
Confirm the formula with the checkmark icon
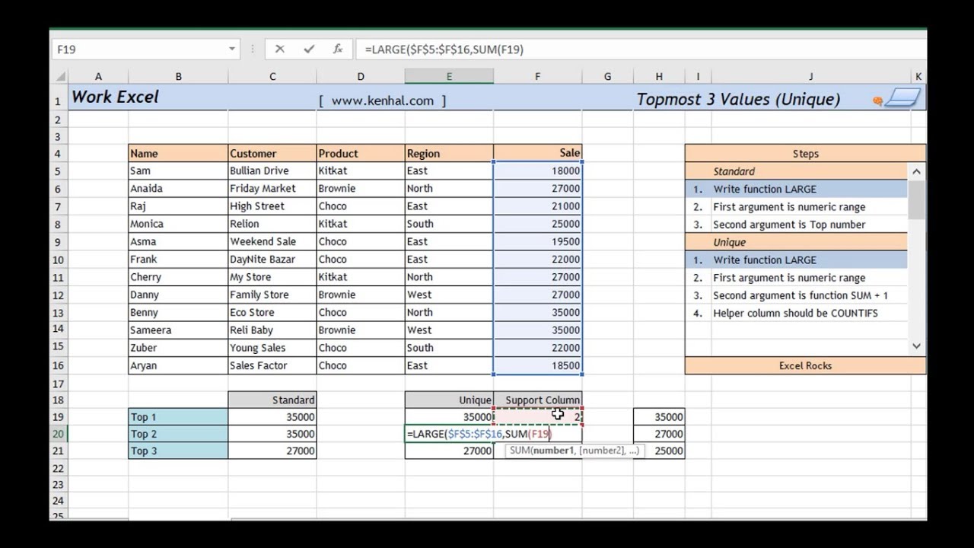point(308,49)
